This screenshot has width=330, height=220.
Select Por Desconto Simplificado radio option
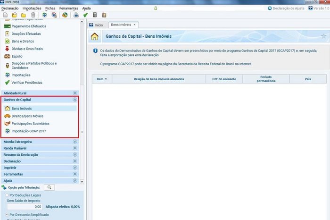pyautogui.click(x=7, y=215)
